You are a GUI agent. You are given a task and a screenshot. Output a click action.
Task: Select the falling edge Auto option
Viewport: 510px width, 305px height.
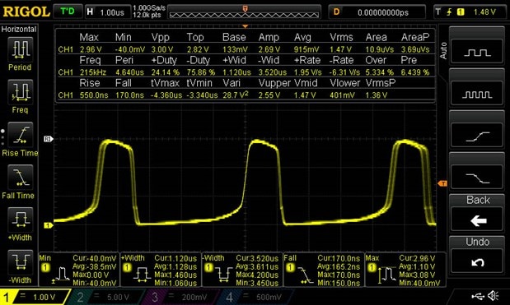tap(477, 178)
